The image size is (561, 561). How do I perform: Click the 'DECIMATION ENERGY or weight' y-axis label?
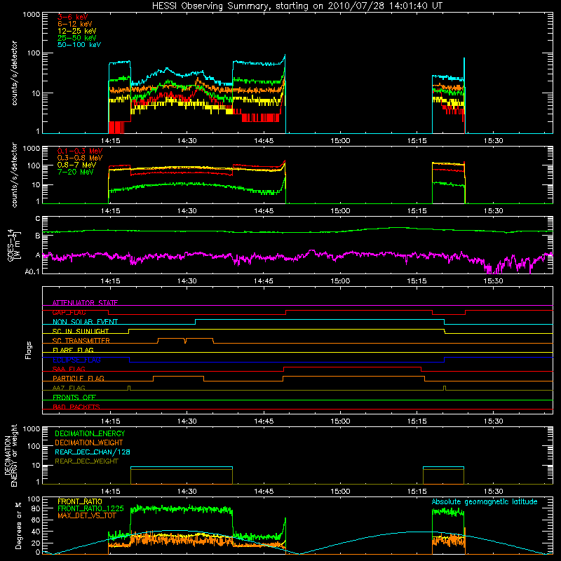(x=11, y=455)
